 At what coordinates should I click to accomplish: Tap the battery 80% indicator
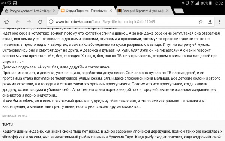tap(206, 3)
